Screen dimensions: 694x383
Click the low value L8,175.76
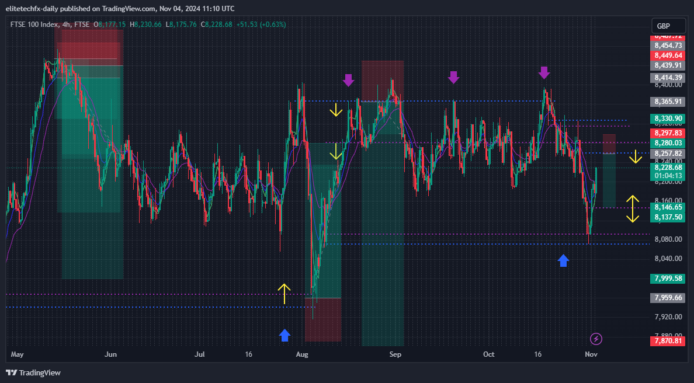[x=181, y=25]
